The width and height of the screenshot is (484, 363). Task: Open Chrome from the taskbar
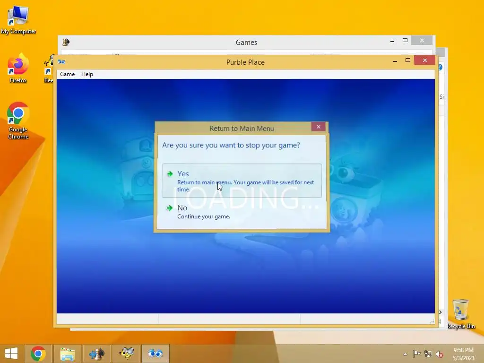(x=38, y=354)
